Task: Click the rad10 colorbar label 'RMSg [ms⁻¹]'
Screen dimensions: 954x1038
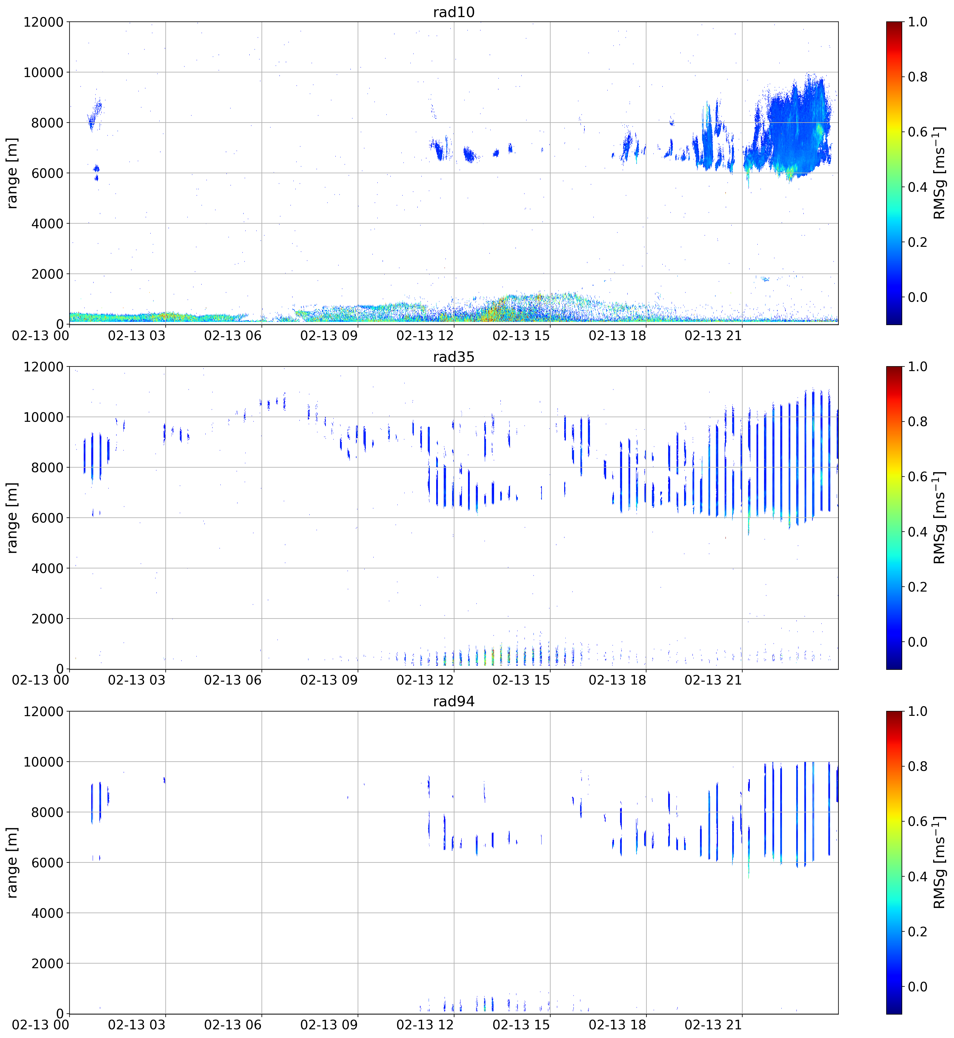Action: [x=940, y=173]
